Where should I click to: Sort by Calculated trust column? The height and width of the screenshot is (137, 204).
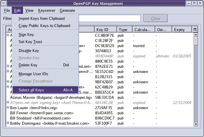point(144,30)
